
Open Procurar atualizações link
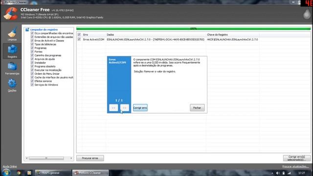click(295, 166)
